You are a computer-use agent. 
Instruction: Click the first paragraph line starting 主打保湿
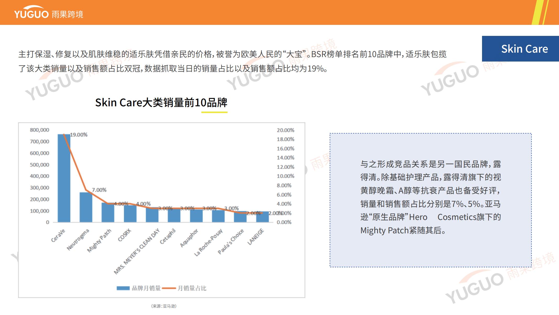tap(233, 54)
